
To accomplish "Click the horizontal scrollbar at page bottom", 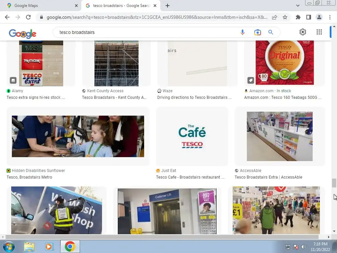I will [162, 237].
